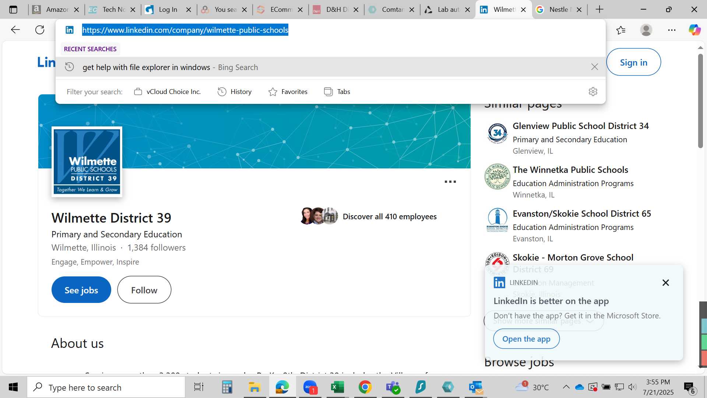Open the browser profile avatar

tap(646, 30)
